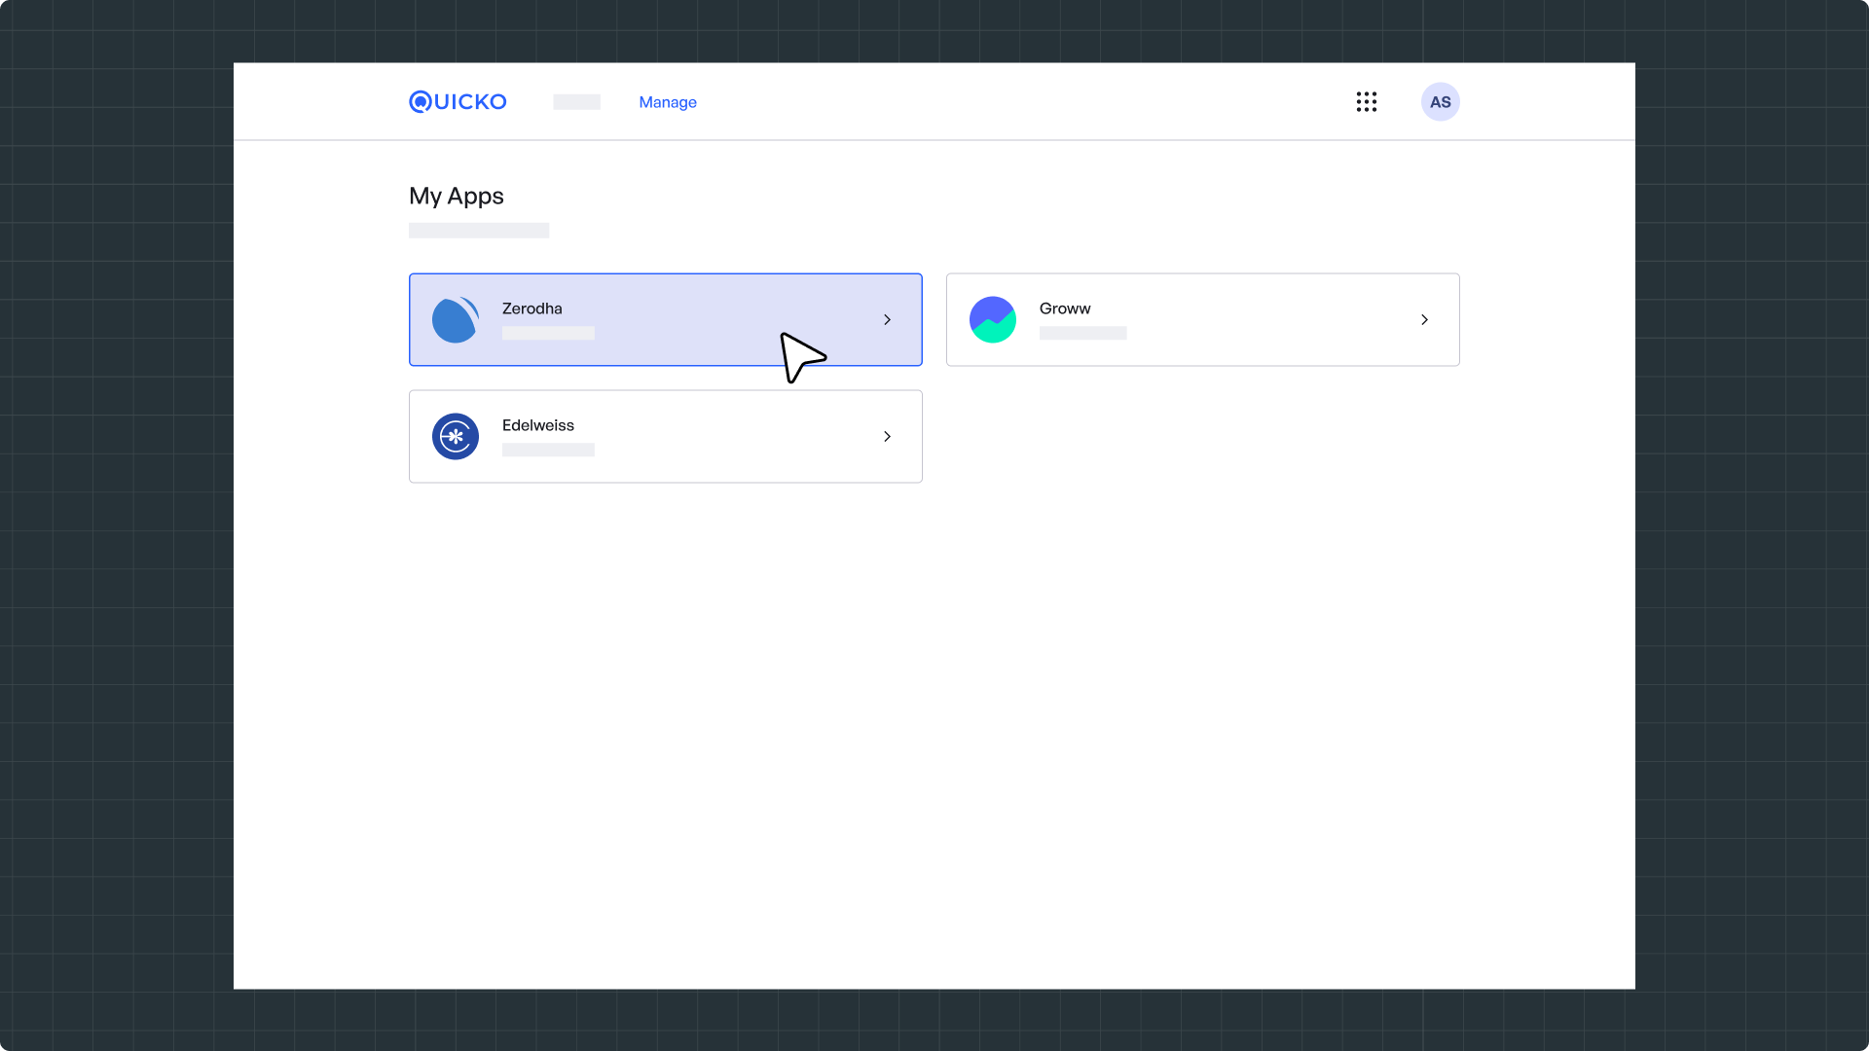This screenshot has width=1869, height=1051.
Task: Click the Edelweiss logo icon
Action: [x=456, y=437]
